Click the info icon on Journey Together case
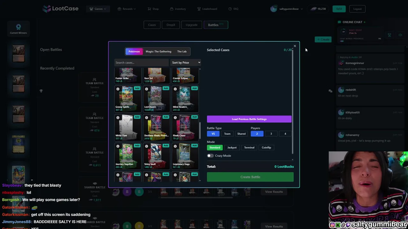This screenshot has width=408, height=229. pos(118,146)
